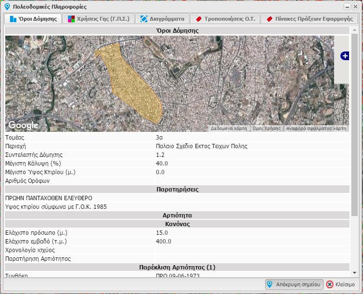Open the Τροποποιήσεις Ο.Τ. tab
The image size is (363, 294).
[225, 19]
